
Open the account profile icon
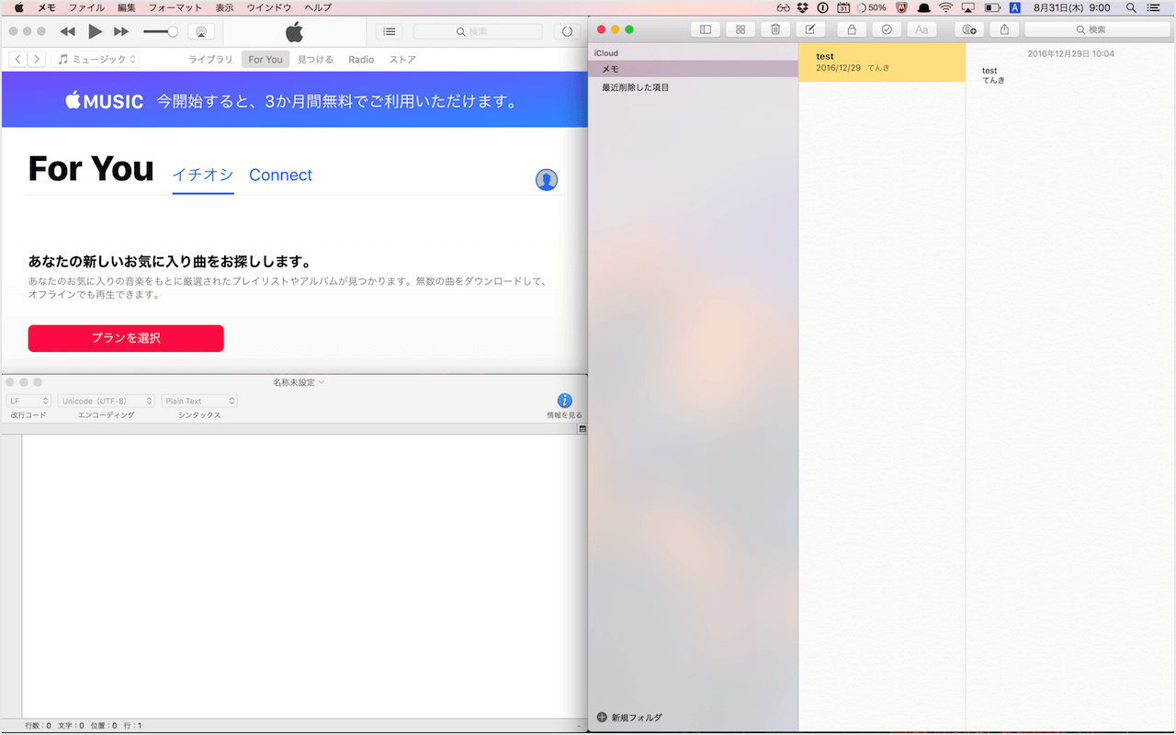[x=547, y=179]
